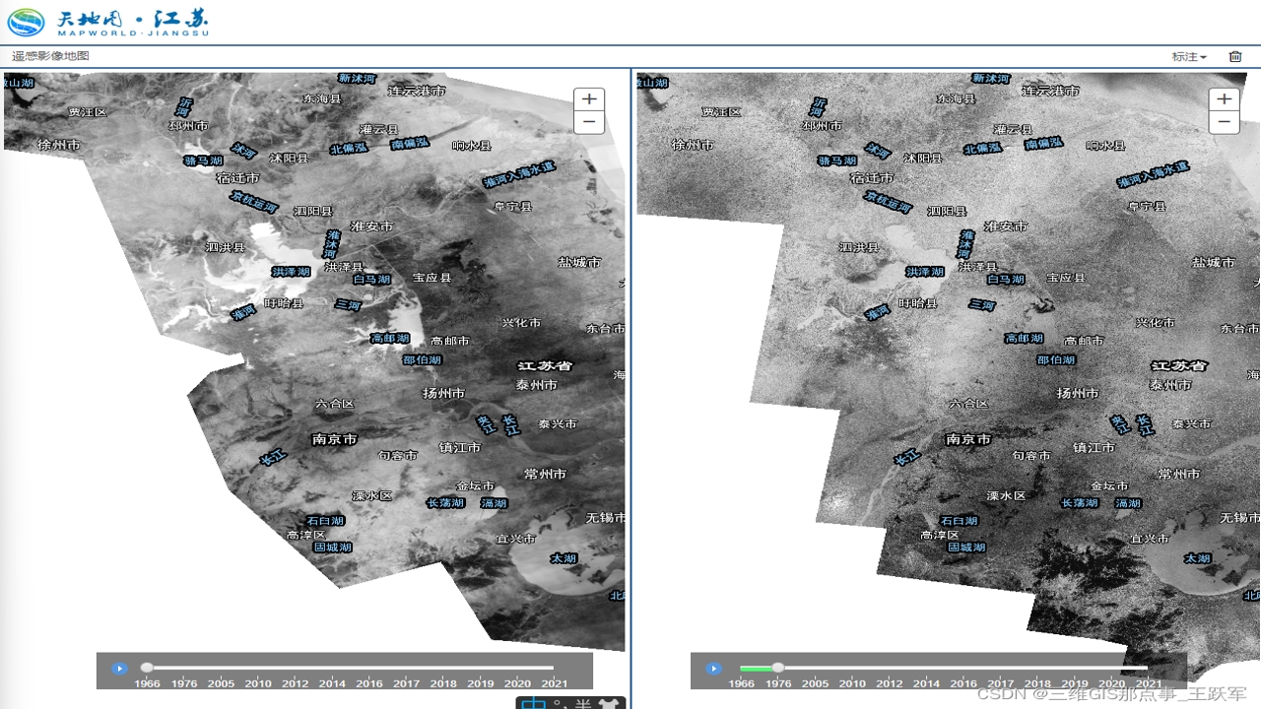Screen dimensions: 1261x709
Task: Click the 太湖 label on the right map
Action: [x=1197, y=558]
